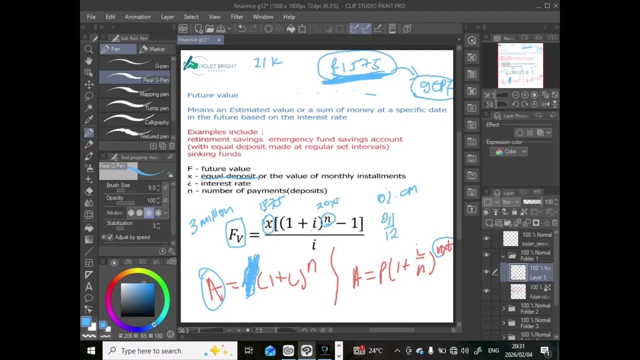Click the Open file folder icon
Screen dimensions: 640x360
pyautogui.click(x=209, y=29)
